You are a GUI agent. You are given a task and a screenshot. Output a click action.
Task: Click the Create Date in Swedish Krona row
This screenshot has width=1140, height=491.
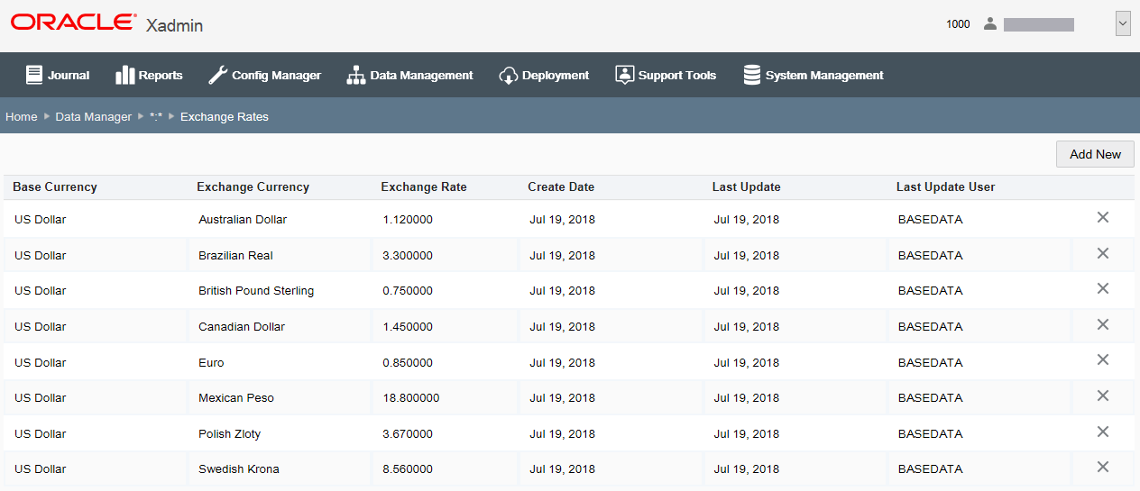(563, 468)
